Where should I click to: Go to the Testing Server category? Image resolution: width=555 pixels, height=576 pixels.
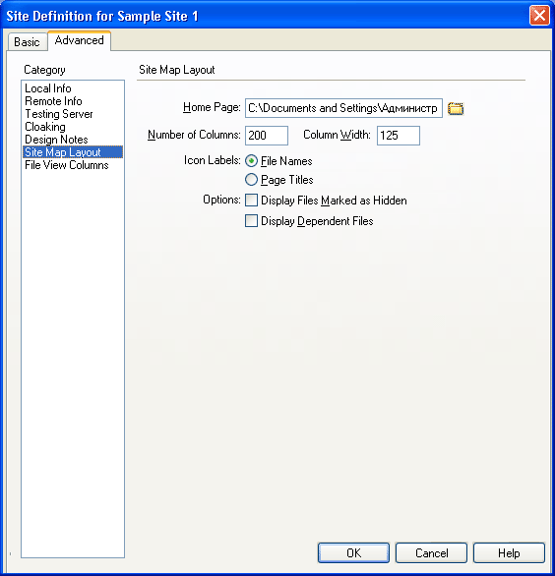59,114
